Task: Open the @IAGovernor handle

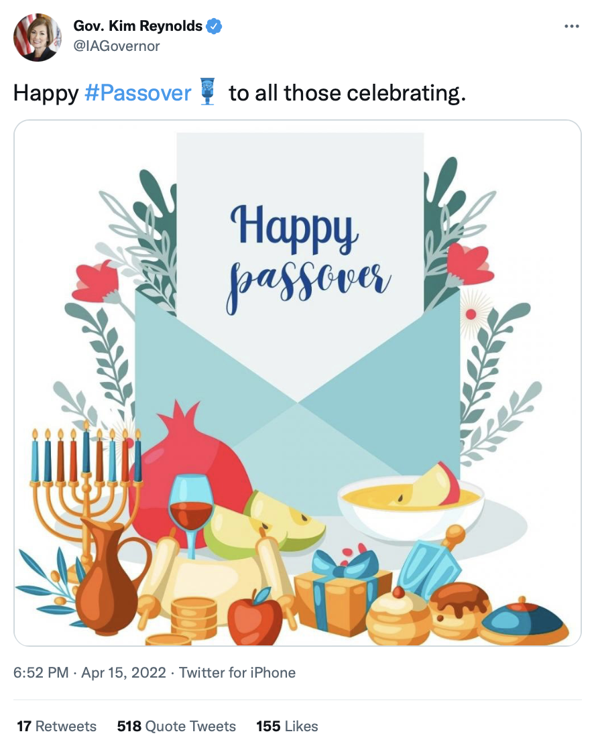Action: click(x=117, y=46)
